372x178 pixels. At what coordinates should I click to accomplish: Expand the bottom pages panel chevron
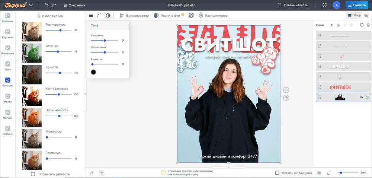[x=229, y=168]
